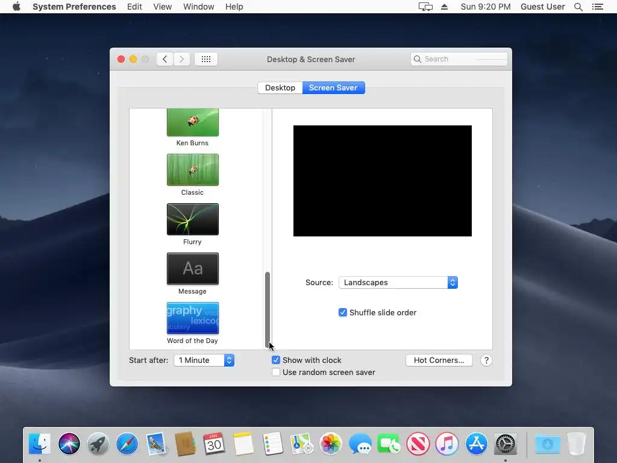
Task: Open Finder from the Dock
Action: [x=40, y=444]
